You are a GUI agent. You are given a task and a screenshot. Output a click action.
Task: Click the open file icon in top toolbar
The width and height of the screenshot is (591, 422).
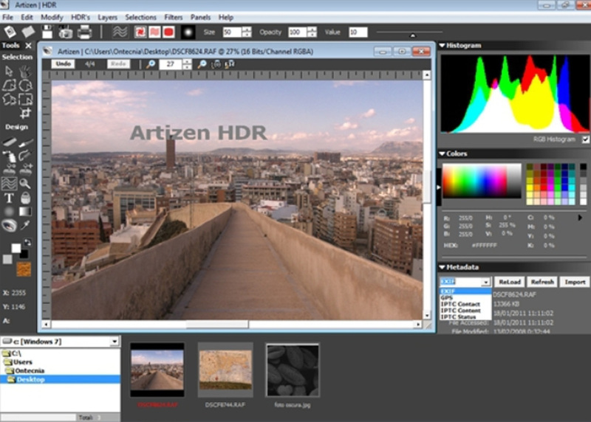click(x=28, y=32)
